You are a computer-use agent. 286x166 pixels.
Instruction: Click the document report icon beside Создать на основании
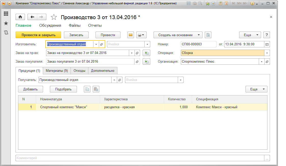pos(208,35)
